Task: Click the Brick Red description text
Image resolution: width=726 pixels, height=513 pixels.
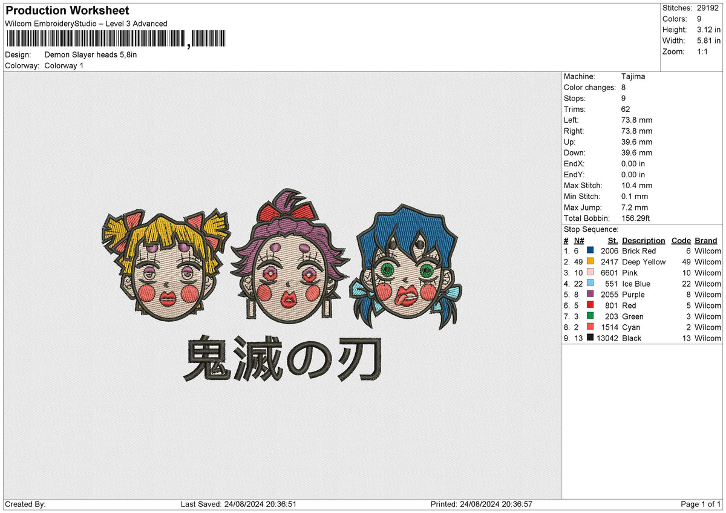Action: point(639,251)
